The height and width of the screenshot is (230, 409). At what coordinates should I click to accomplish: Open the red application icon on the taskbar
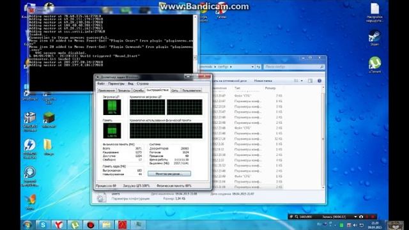(122, 225)
